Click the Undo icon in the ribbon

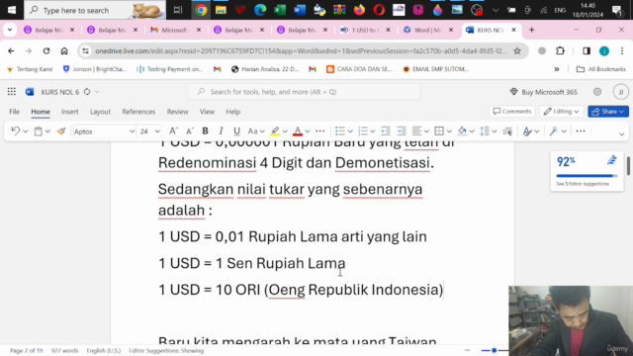(x=16, y=132)
